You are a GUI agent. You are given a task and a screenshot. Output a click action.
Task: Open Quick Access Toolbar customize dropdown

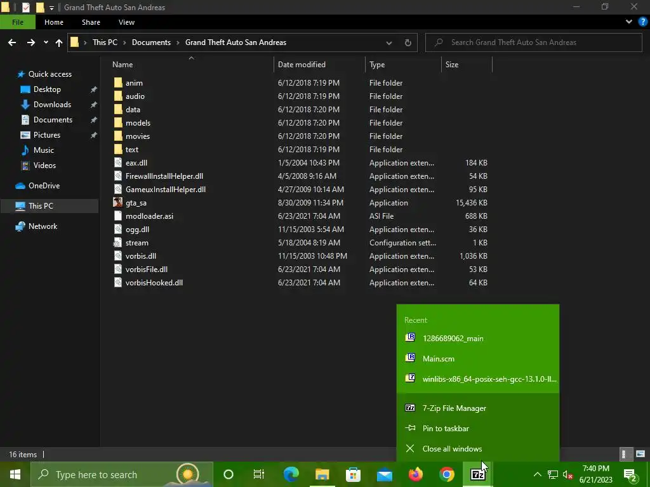51,8
